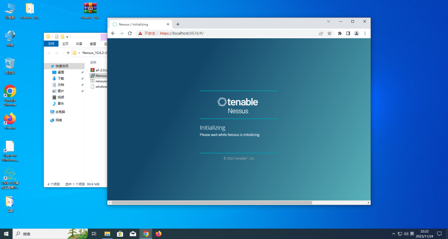This screenshot has height=239, width=448.
Task: Reload the Nessus page in Chrome
Action: [130, 33]
